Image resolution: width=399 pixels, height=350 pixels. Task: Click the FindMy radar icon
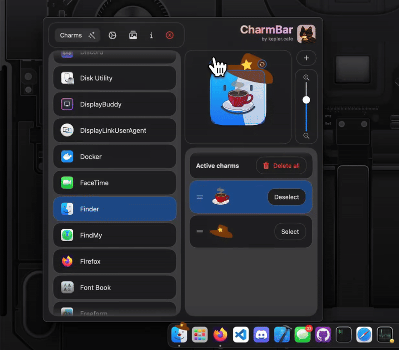coord(67,235)
